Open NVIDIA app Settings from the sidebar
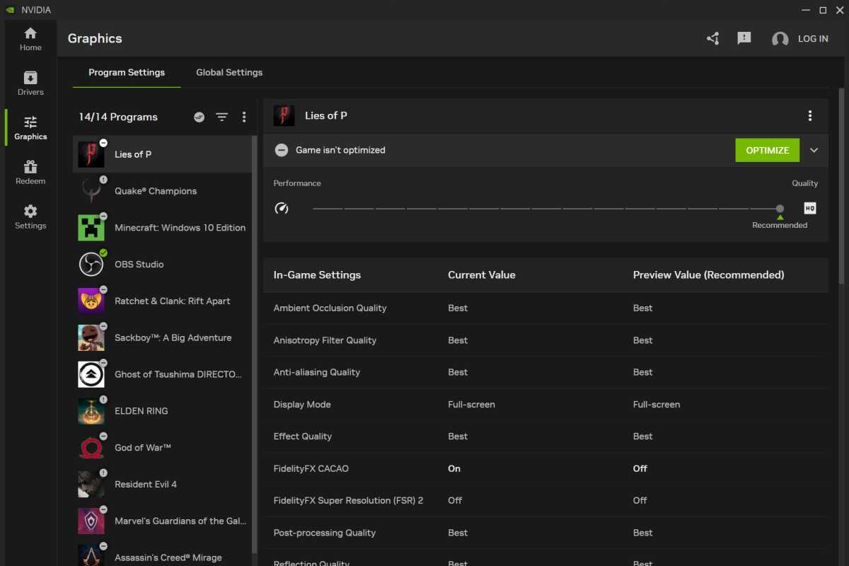This screenshot has height=566, width=849. (x=30, y=216)
